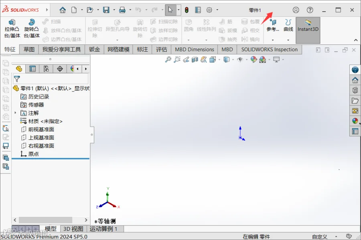Click Zoom to Area icon in the view toolbar
The image size is (361, 240).
point(177,60)
